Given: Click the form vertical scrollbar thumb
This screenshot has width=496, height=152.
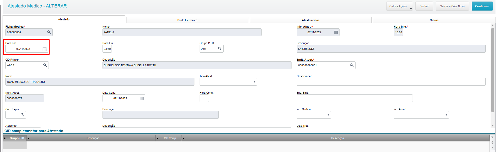Looking at the screenshot, I should pyautogui.click(x=492, y=70).
